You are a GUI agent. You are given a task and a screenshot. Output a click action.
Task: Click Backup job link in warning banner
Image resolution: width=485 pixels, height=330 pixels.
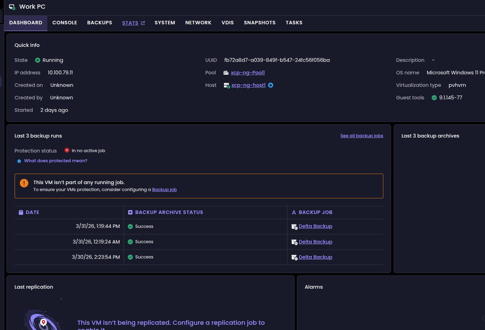(x=164, y=190)
